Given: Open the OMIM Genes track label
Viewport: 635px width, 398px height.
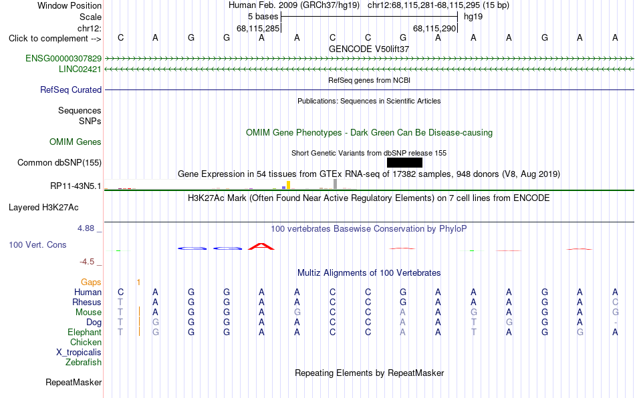Looking at the screenshot, I should tap(75, 142).
